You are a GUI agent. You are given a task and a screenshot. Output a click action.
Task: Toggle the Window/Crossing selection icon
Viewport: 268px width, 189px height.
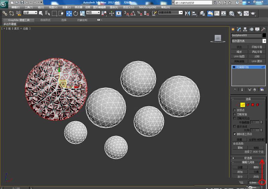point(61,13)
